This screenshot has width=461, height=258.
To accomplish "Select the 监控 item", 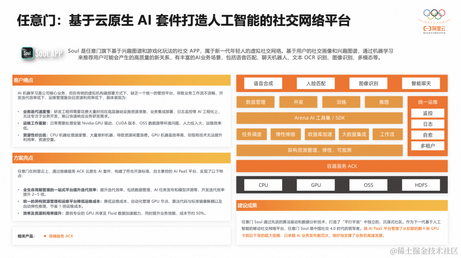I will (428, 113).
